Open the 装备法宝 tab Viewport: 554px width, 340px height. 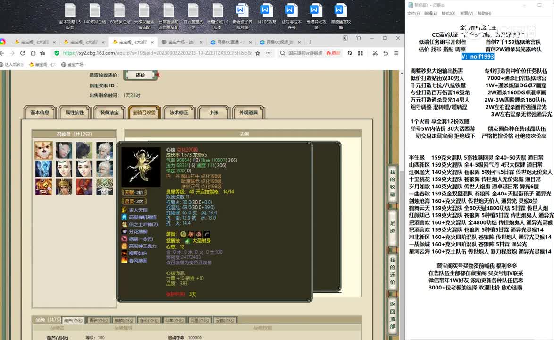pos(109,112)
